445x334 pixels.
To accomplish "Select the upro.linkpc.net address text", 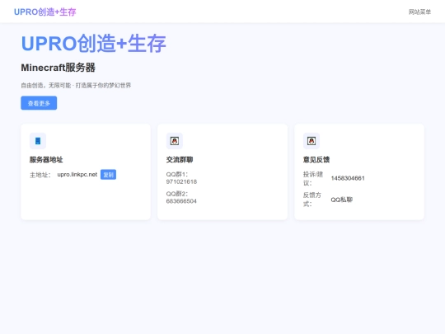I will point(77,174).
